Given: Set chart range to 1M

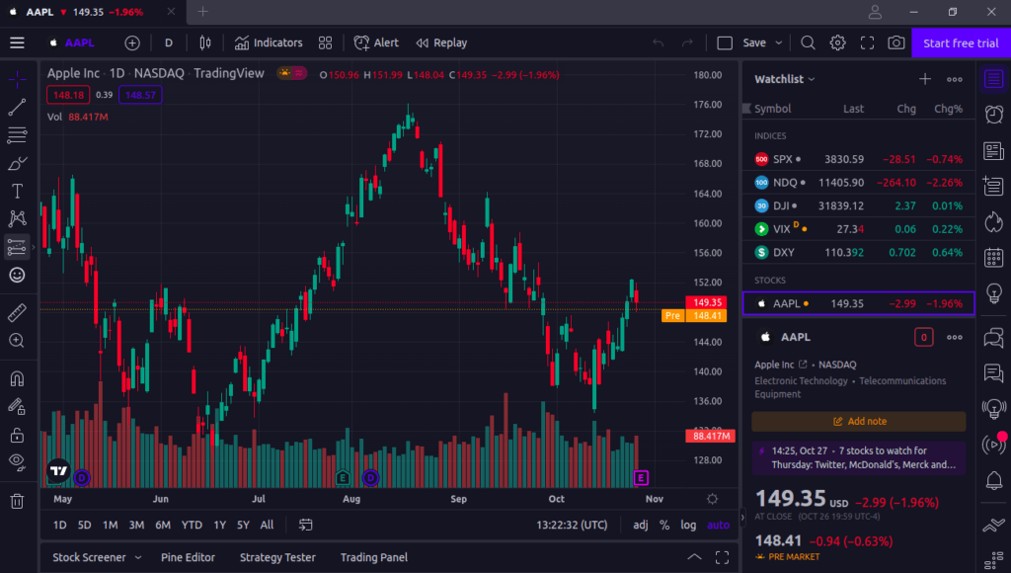Looking at the screenshot, I should pos(111,525).
